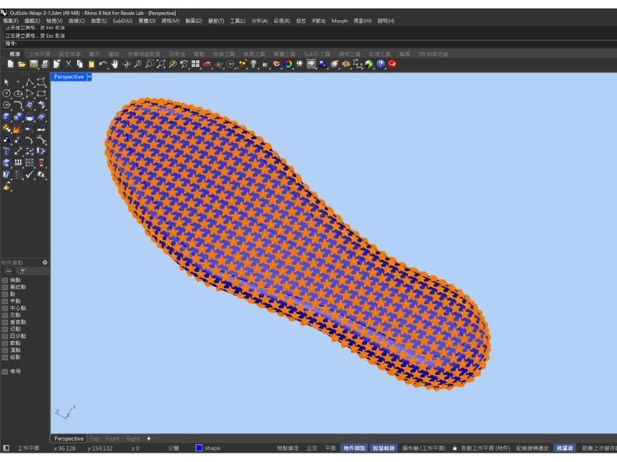Open the SubD(U) menu
Image resolution: width=617 pixels, height=462 pixels.
122,21
